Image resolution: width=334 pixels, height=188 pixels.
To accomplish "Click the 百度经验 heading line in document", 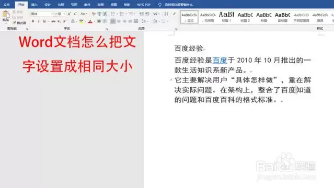I will [189, 49].
